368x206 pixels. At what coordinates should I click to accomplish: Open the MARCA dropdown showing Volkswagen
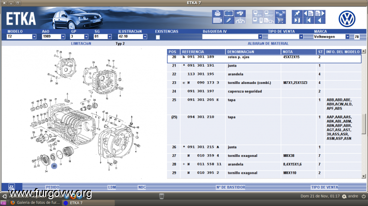click(x=347, y=37)
